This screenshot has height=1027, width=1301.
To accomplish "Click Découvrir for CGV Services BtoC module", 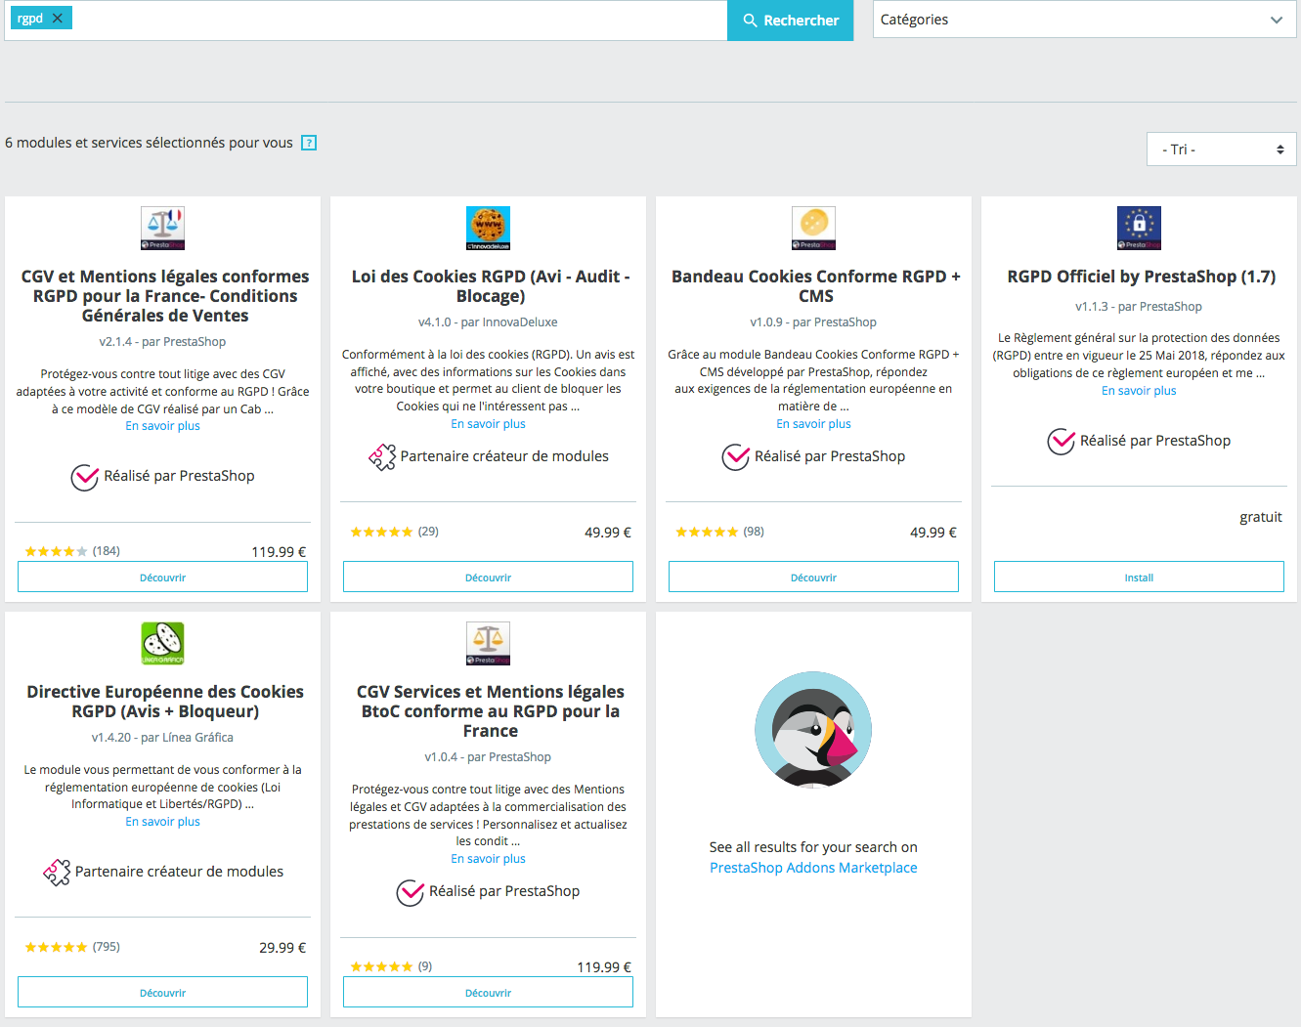I will [488, 993].
